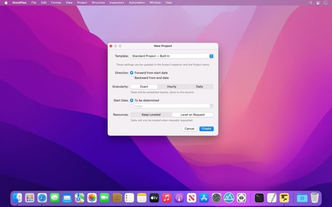
Task: Open Safari from the Dock
Action: (42, 198)
